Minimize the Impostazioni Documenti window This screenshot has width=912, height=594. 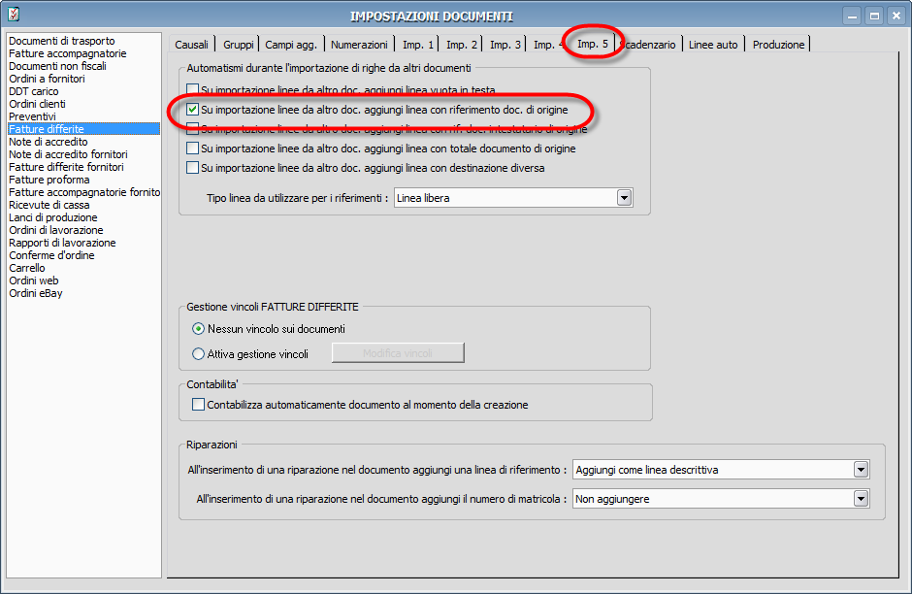[x=852, y=16]
